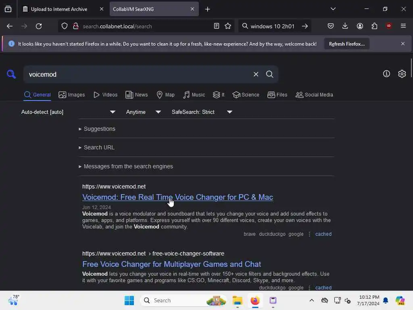Open Firefox View button
This screenshot has height=310, width=413.
click(8, 9)
